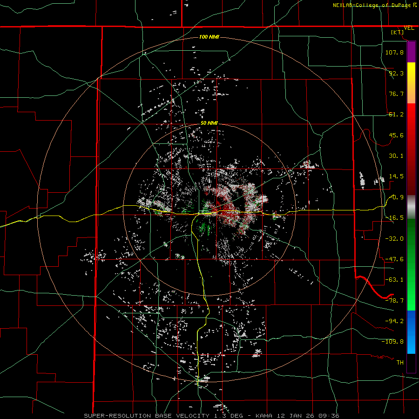Image resolution: width=419 pixels, height=419 pixels.
Task: Click the [KT] units label
Action: pos(398,32)
